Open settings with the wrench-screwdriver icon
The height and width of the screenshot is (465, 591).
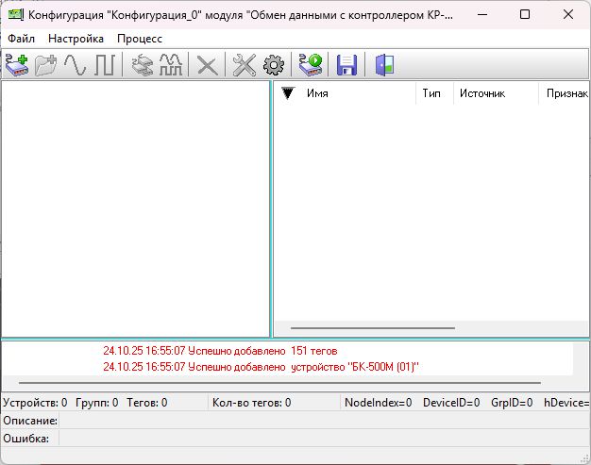click(x=245, y=65)
